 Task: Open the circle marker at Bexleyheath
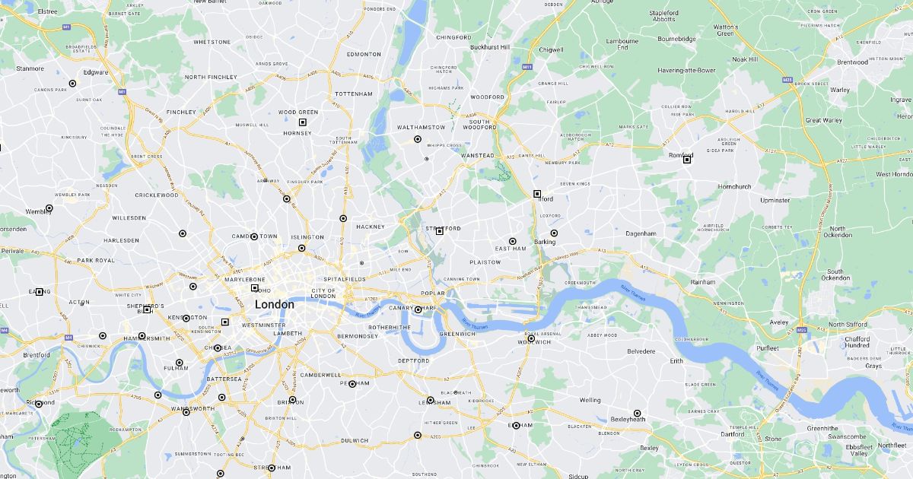638,414
